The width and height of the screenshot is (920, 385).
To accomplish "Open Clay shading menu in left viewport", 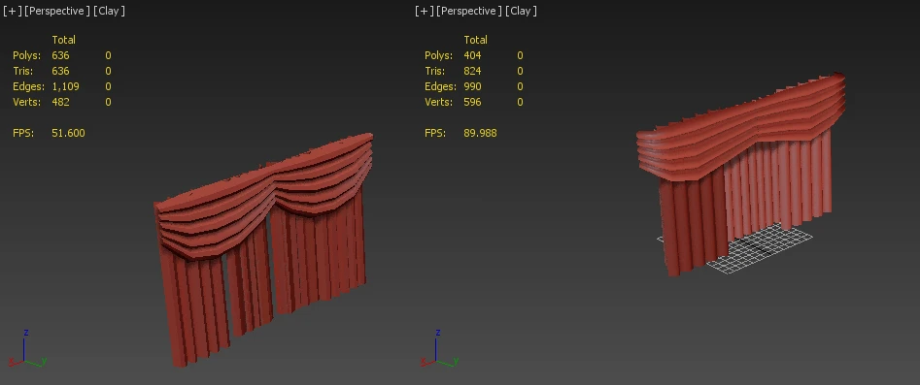I will click(x=109, y=11).
